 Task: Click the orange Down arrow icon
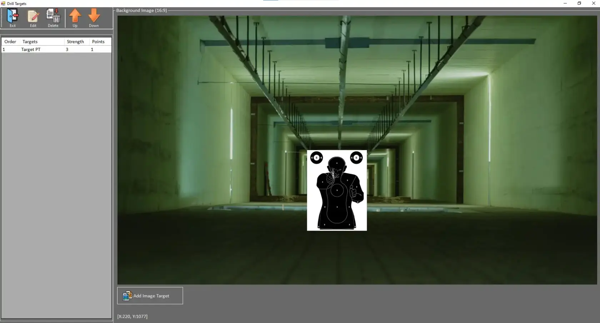coord(94,16)
